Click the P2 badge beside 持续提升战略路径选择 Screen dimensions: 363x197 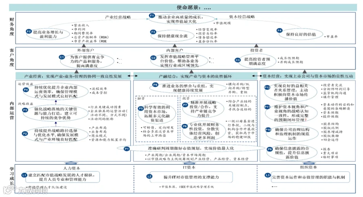click(25, 134)
